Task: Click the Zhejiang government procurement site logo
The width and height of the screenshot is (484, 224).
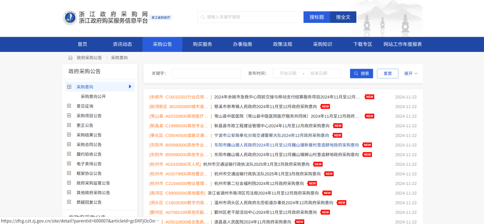Action: [70, 17]
